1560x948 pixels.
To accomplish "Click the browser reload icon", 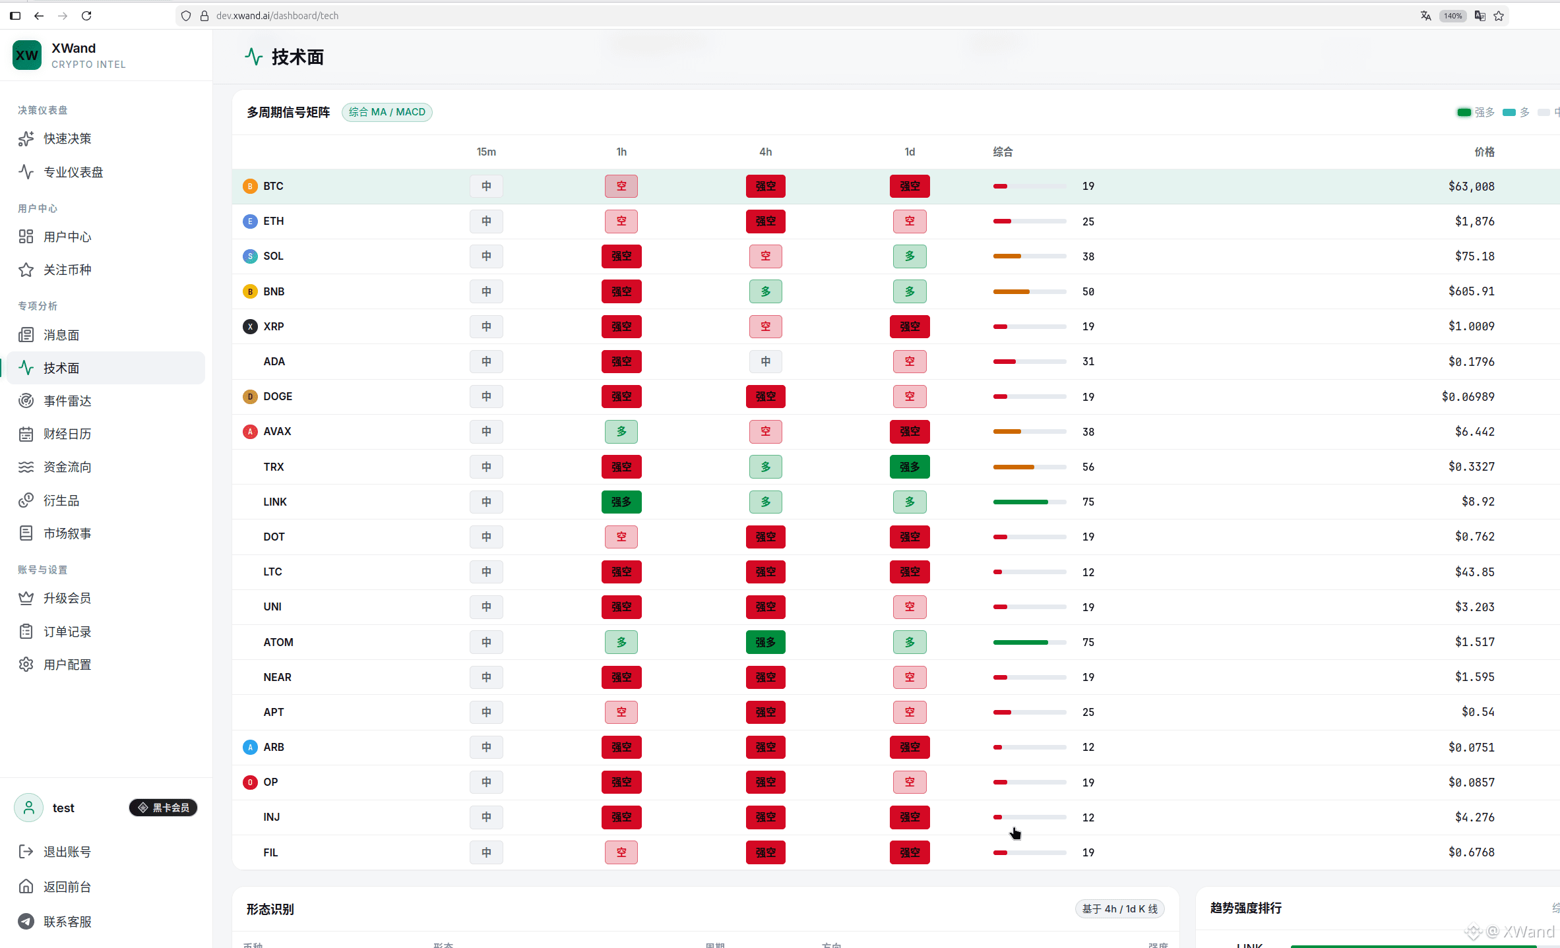I will (x=86, y=16).
